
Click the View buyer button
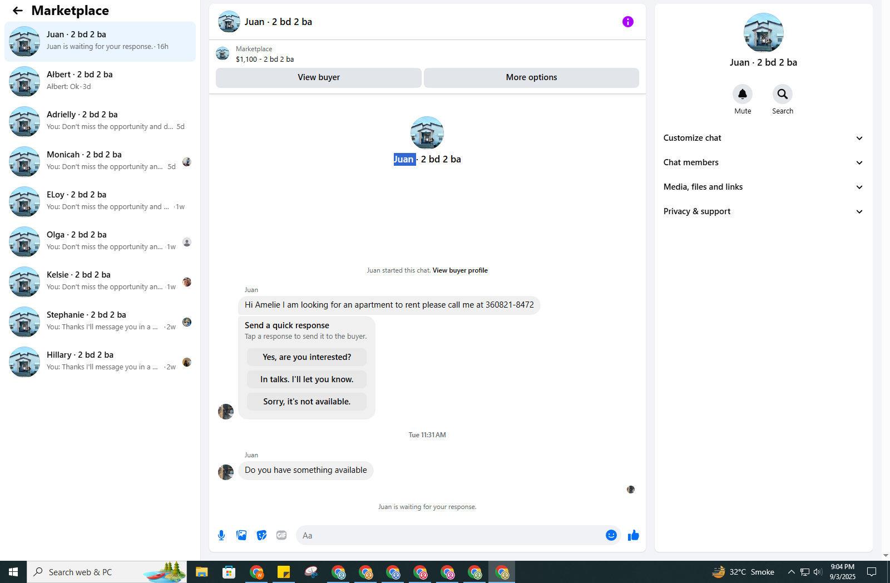(x=319, y=77)
